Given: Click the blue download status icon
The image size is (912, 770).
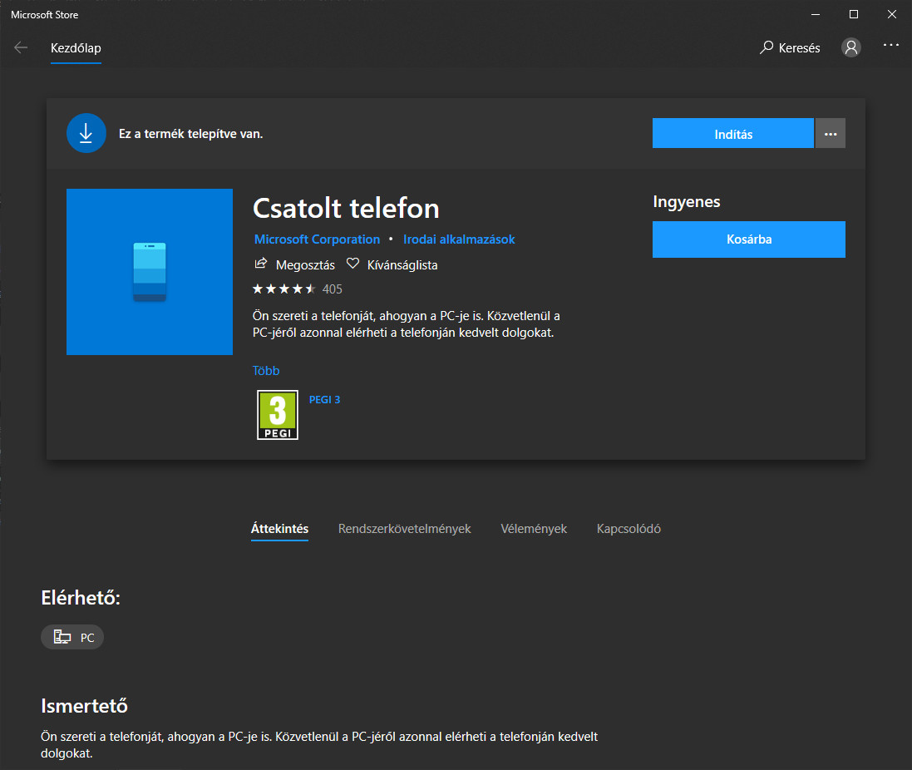Looking at the screenshot, I should (86, 133).
